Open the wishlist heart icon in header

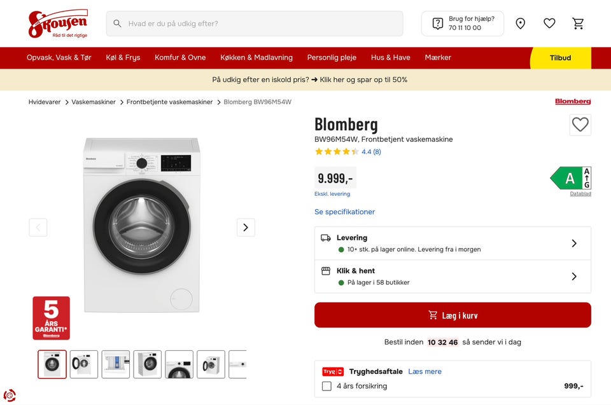549,24
